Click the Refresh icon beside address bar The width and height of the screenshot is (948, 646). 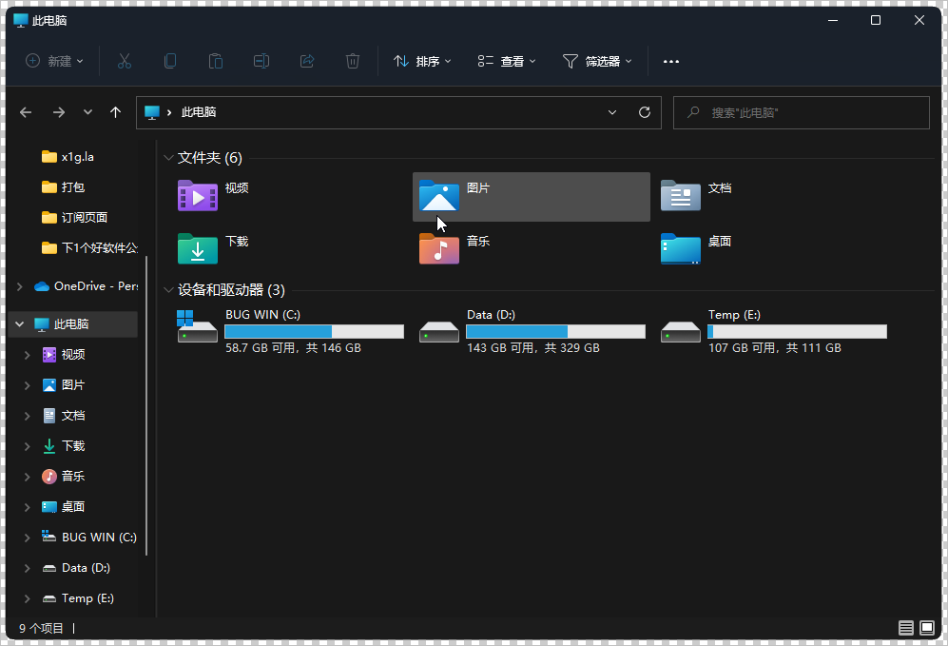tap(645, 112)
